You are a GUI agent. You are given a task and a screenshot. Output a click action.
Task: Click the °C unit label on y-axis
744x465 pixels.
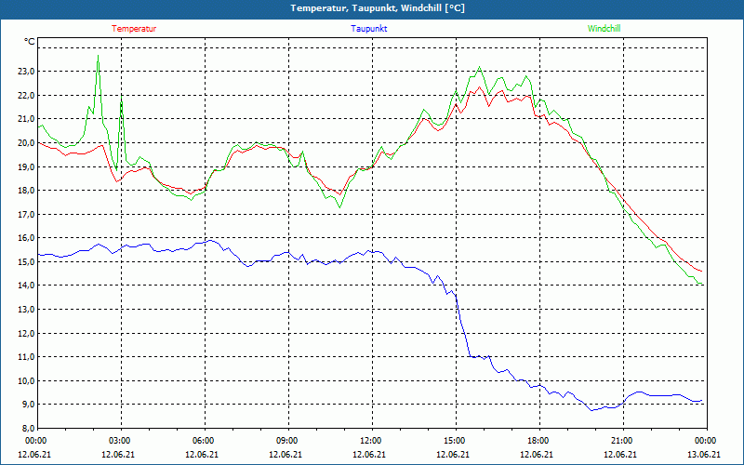30,42
